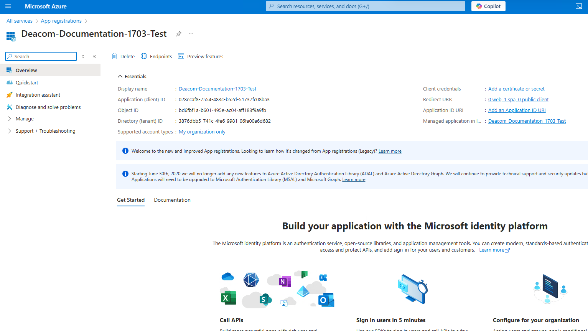
Task: Open the Display name link Deacom-Documentation-1703-Test
Action: pos(217,89)
